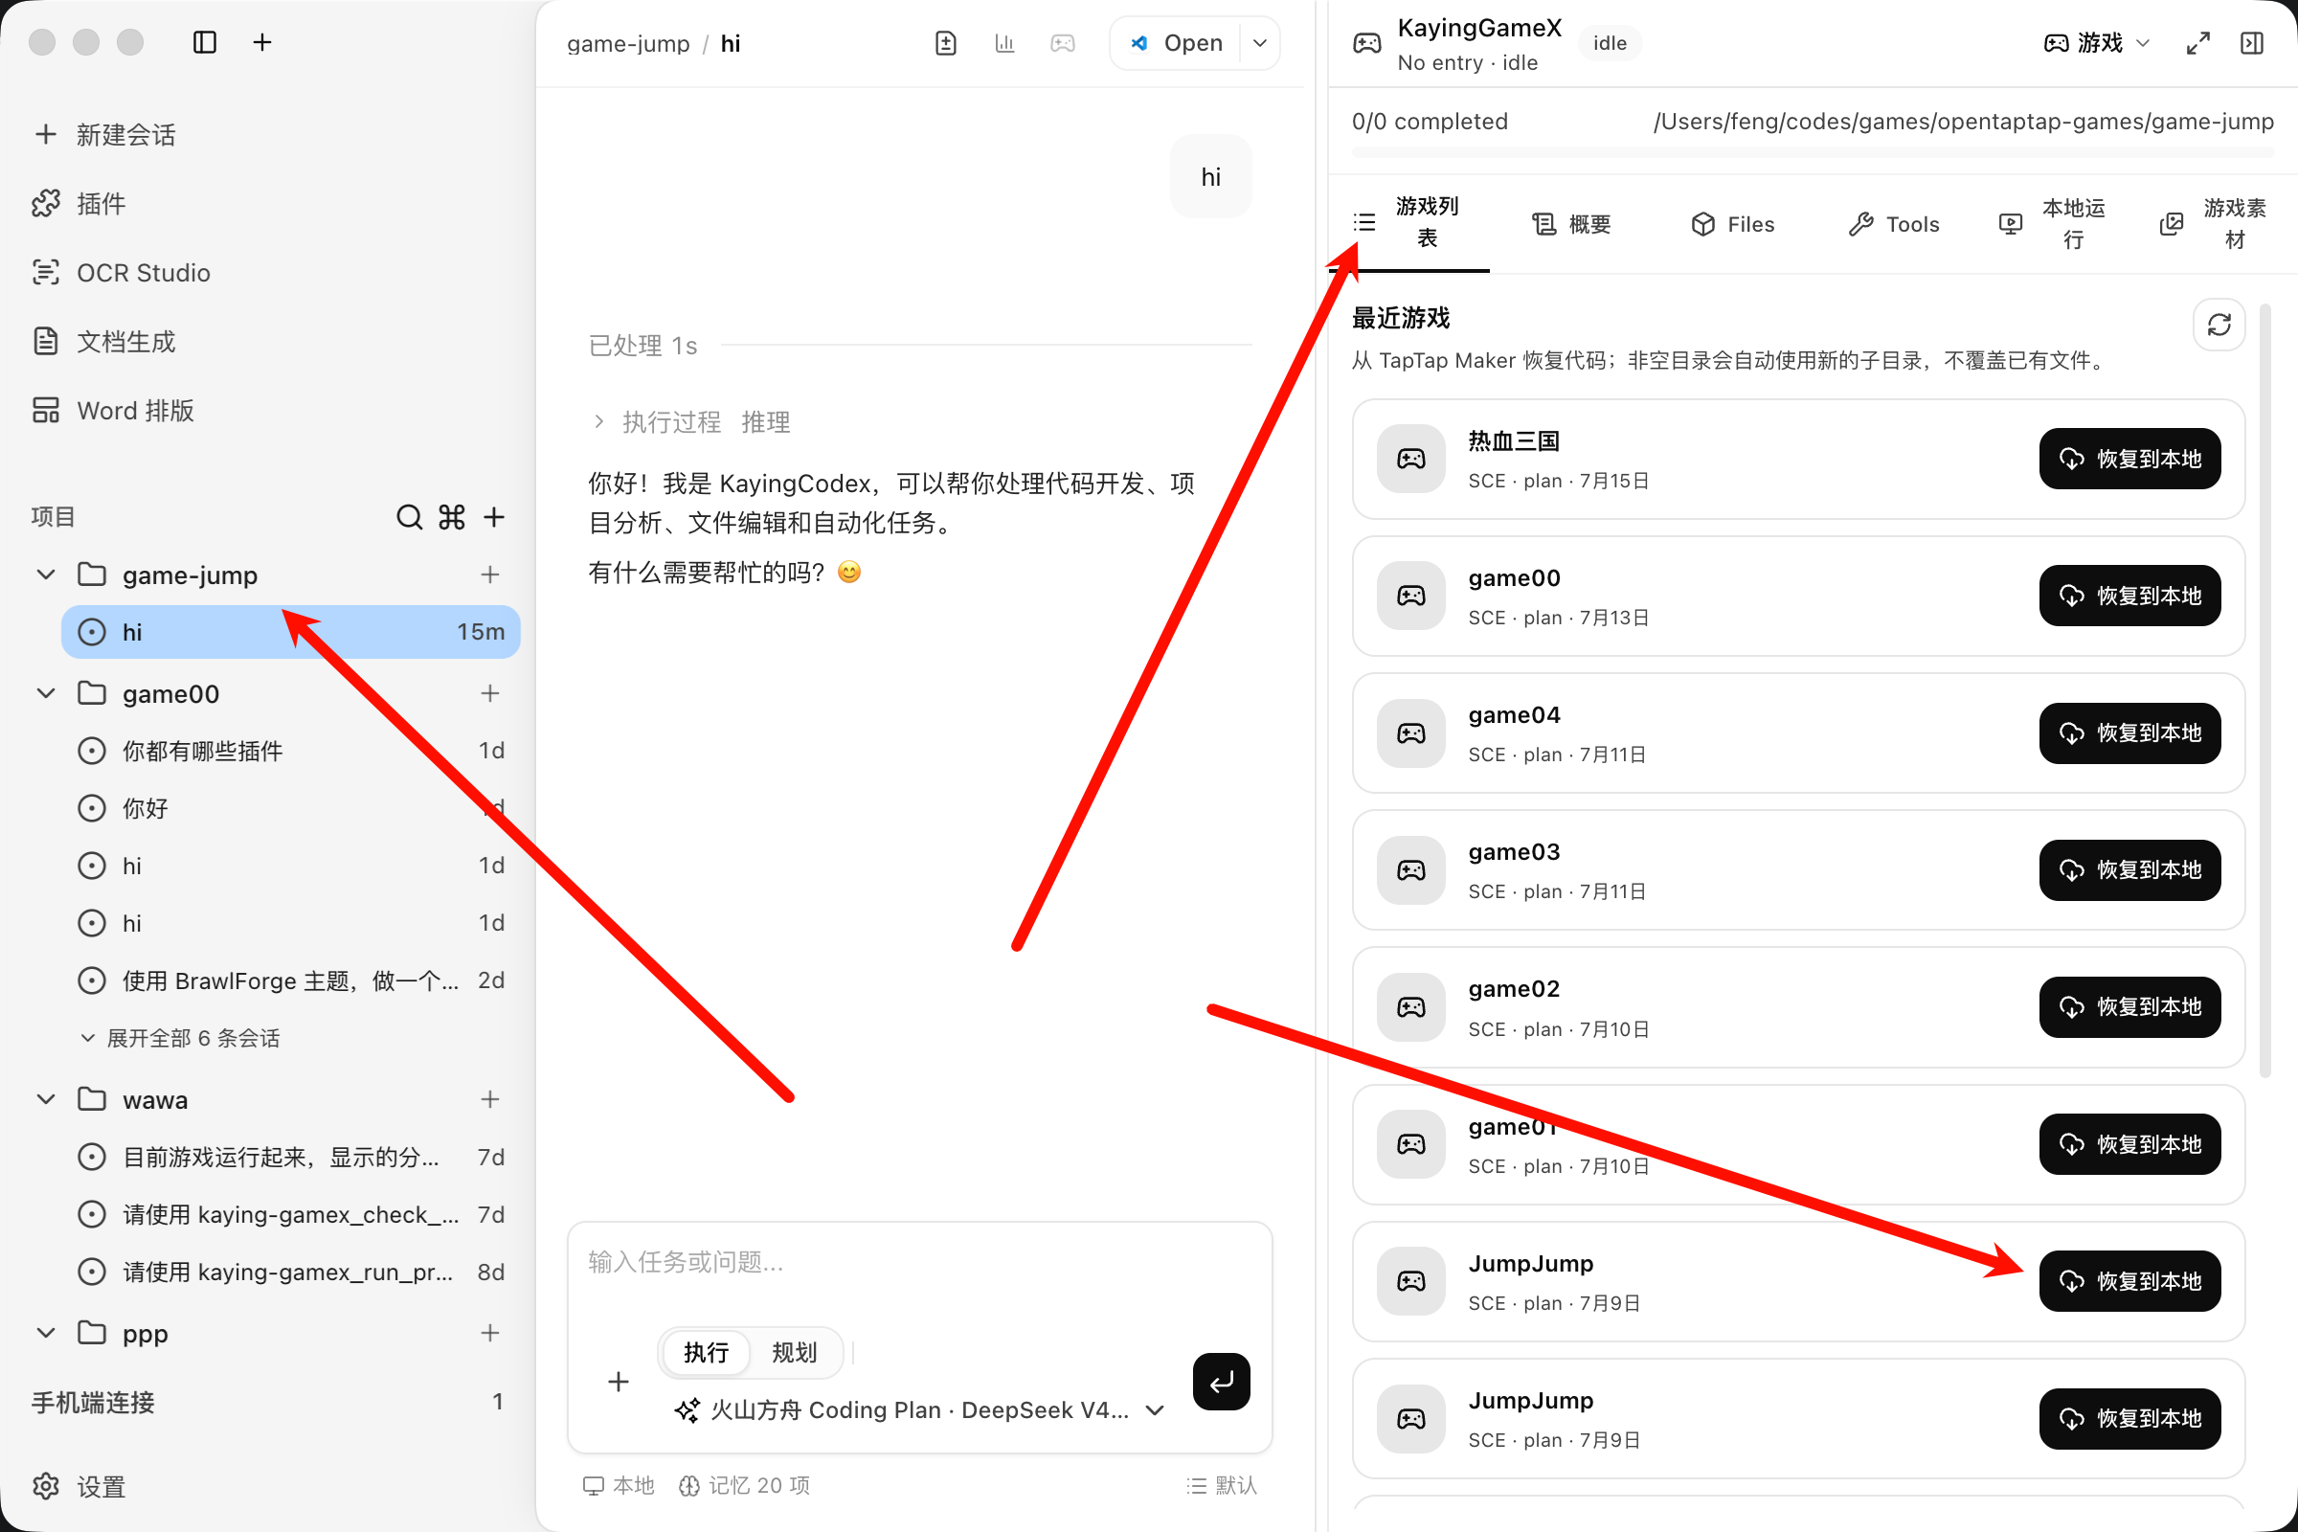
Task: Restore 热血三国 to local
Action: tap(2129, 459)
